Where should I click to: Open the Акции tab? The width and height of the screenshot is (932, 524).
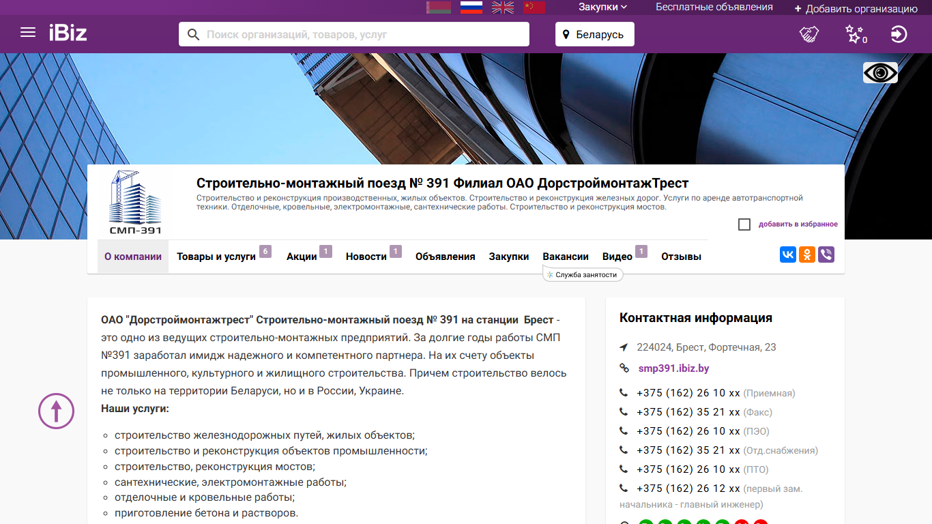[302, 257]
